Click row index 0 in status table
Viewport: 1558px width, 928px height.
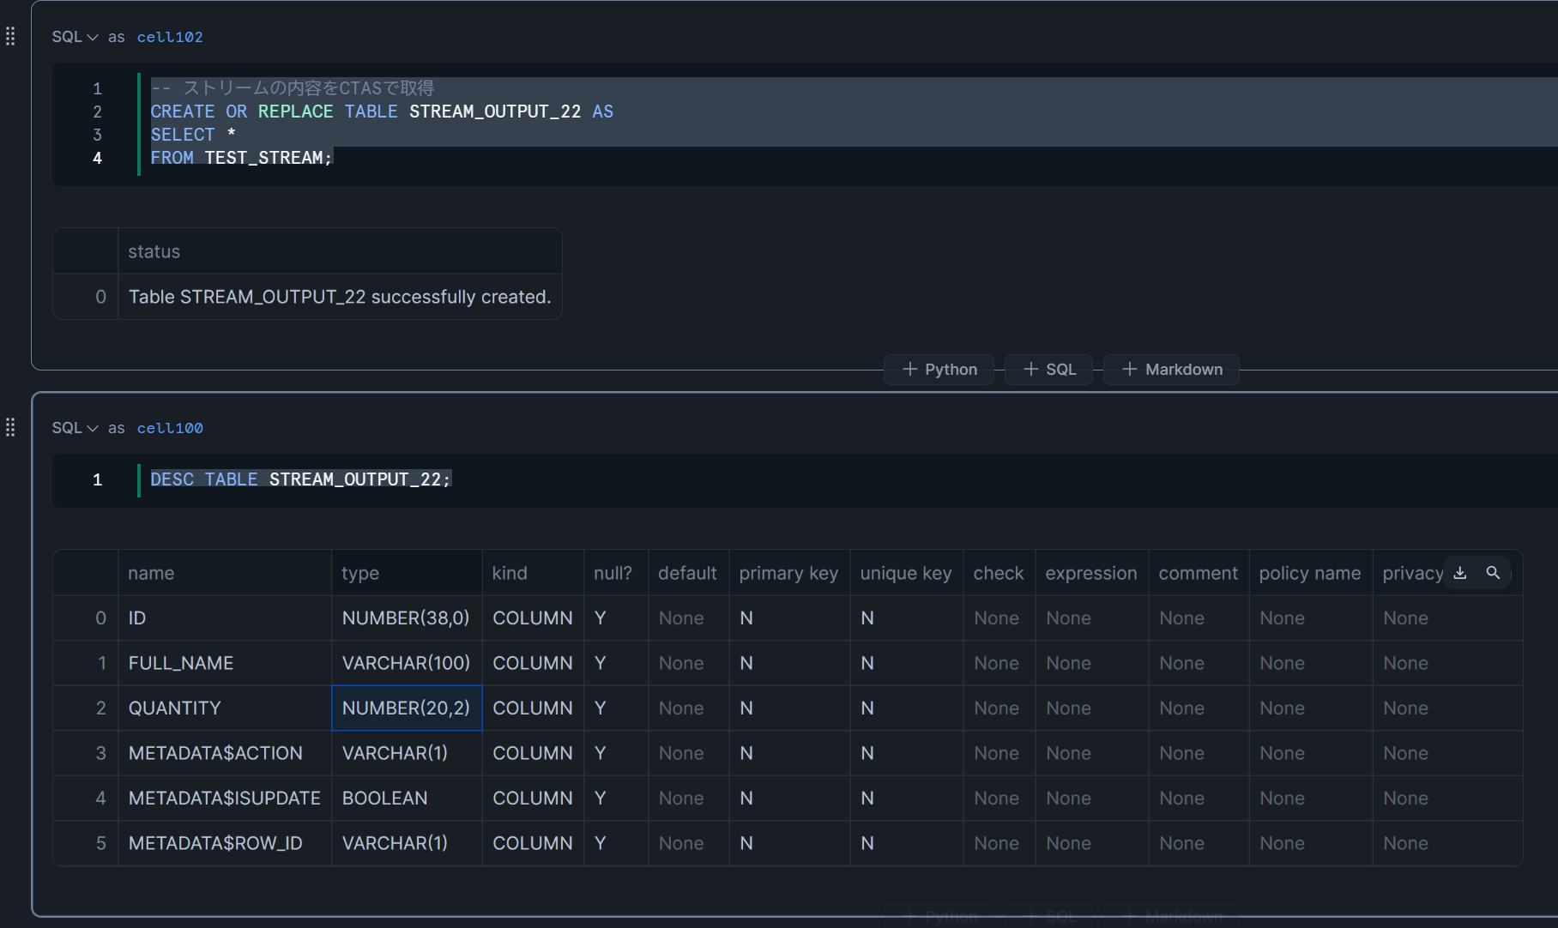pyautogui.click(x=86, y=297)
